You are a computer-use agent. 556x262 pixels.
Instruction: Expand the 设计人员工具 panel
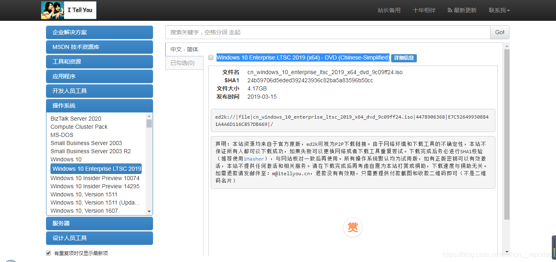click(x=99, y=238)
